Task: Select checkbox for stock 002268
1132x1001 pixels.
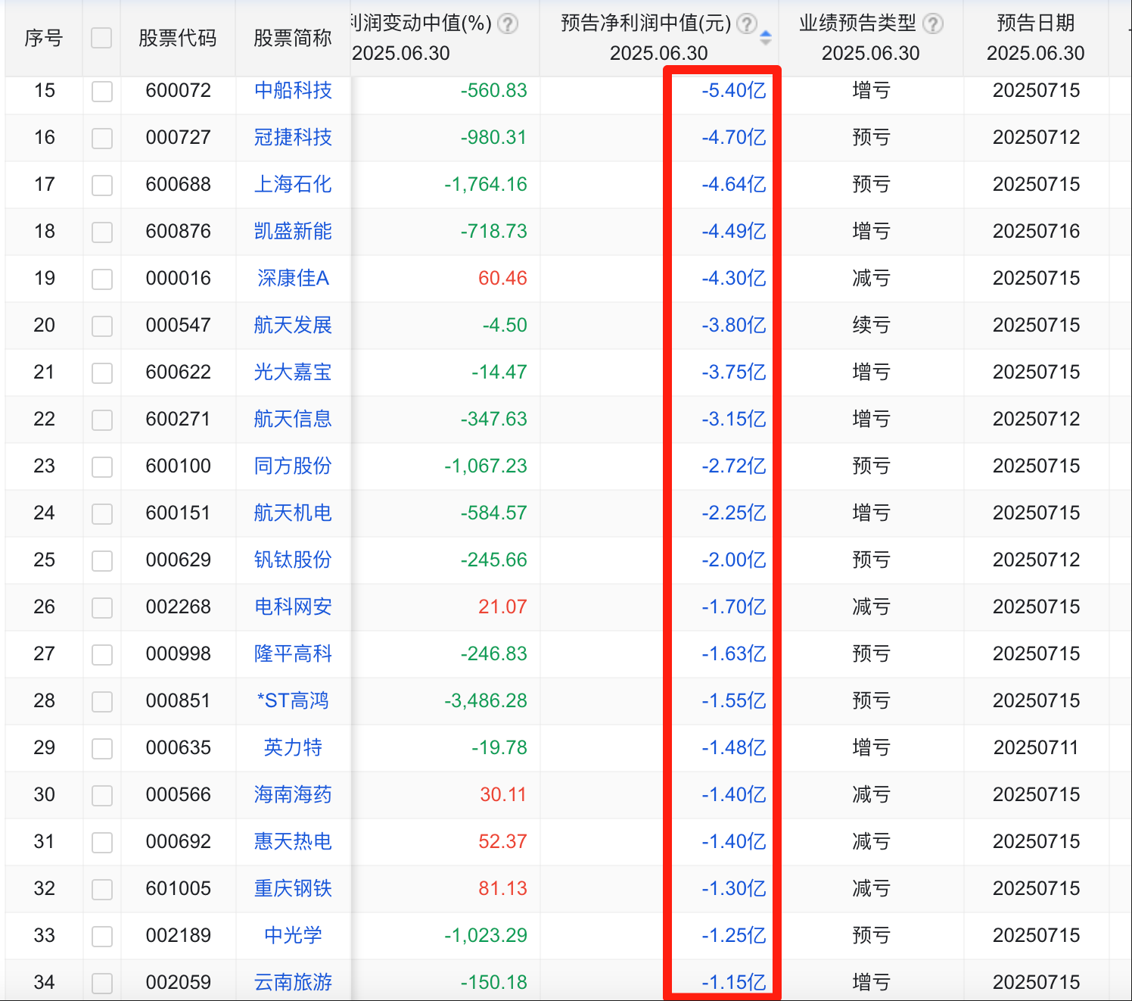Action: pyautogui.click(x=102, y=608)
